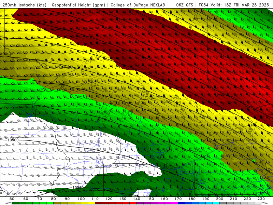This screenshot has height=205, width=273.
Task: Click the 130 knot tick label on the color scale
Action: point(123,199)
